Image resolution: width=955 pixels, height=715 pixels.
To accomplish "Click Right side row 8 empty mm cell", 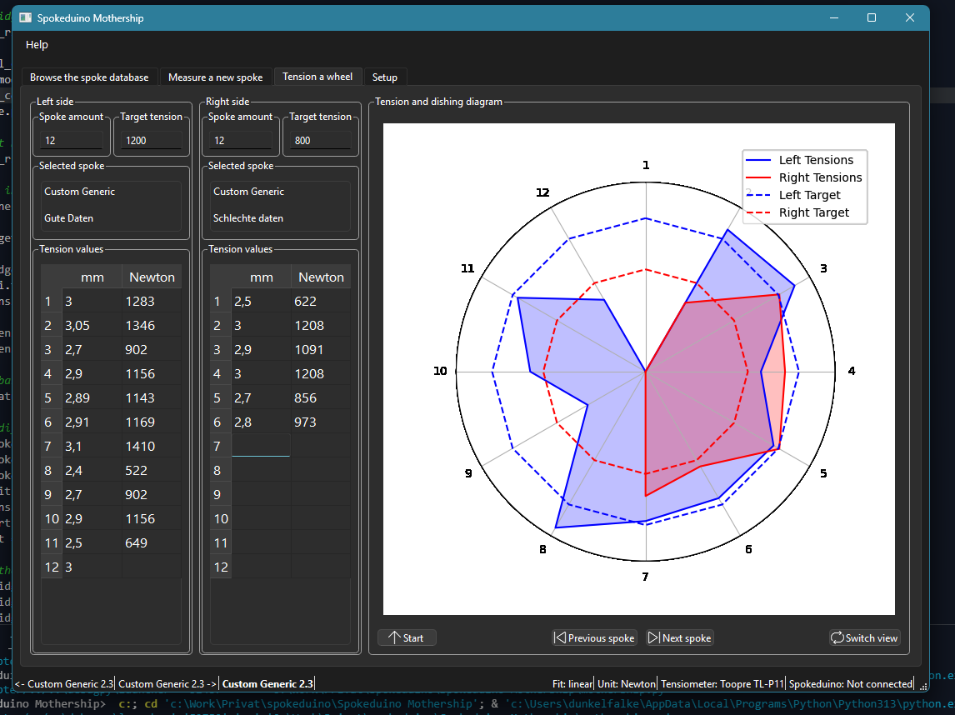I will click(262, 471).
